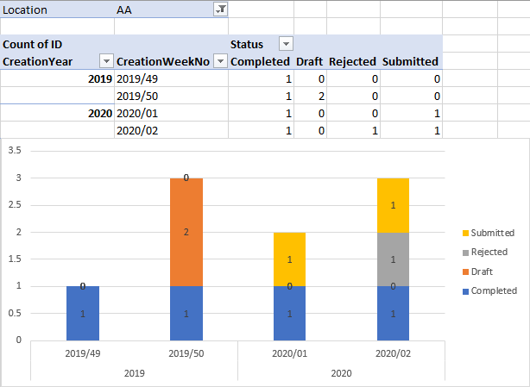Open the CreationWeekNo filter dropdown

click(220, 61)
